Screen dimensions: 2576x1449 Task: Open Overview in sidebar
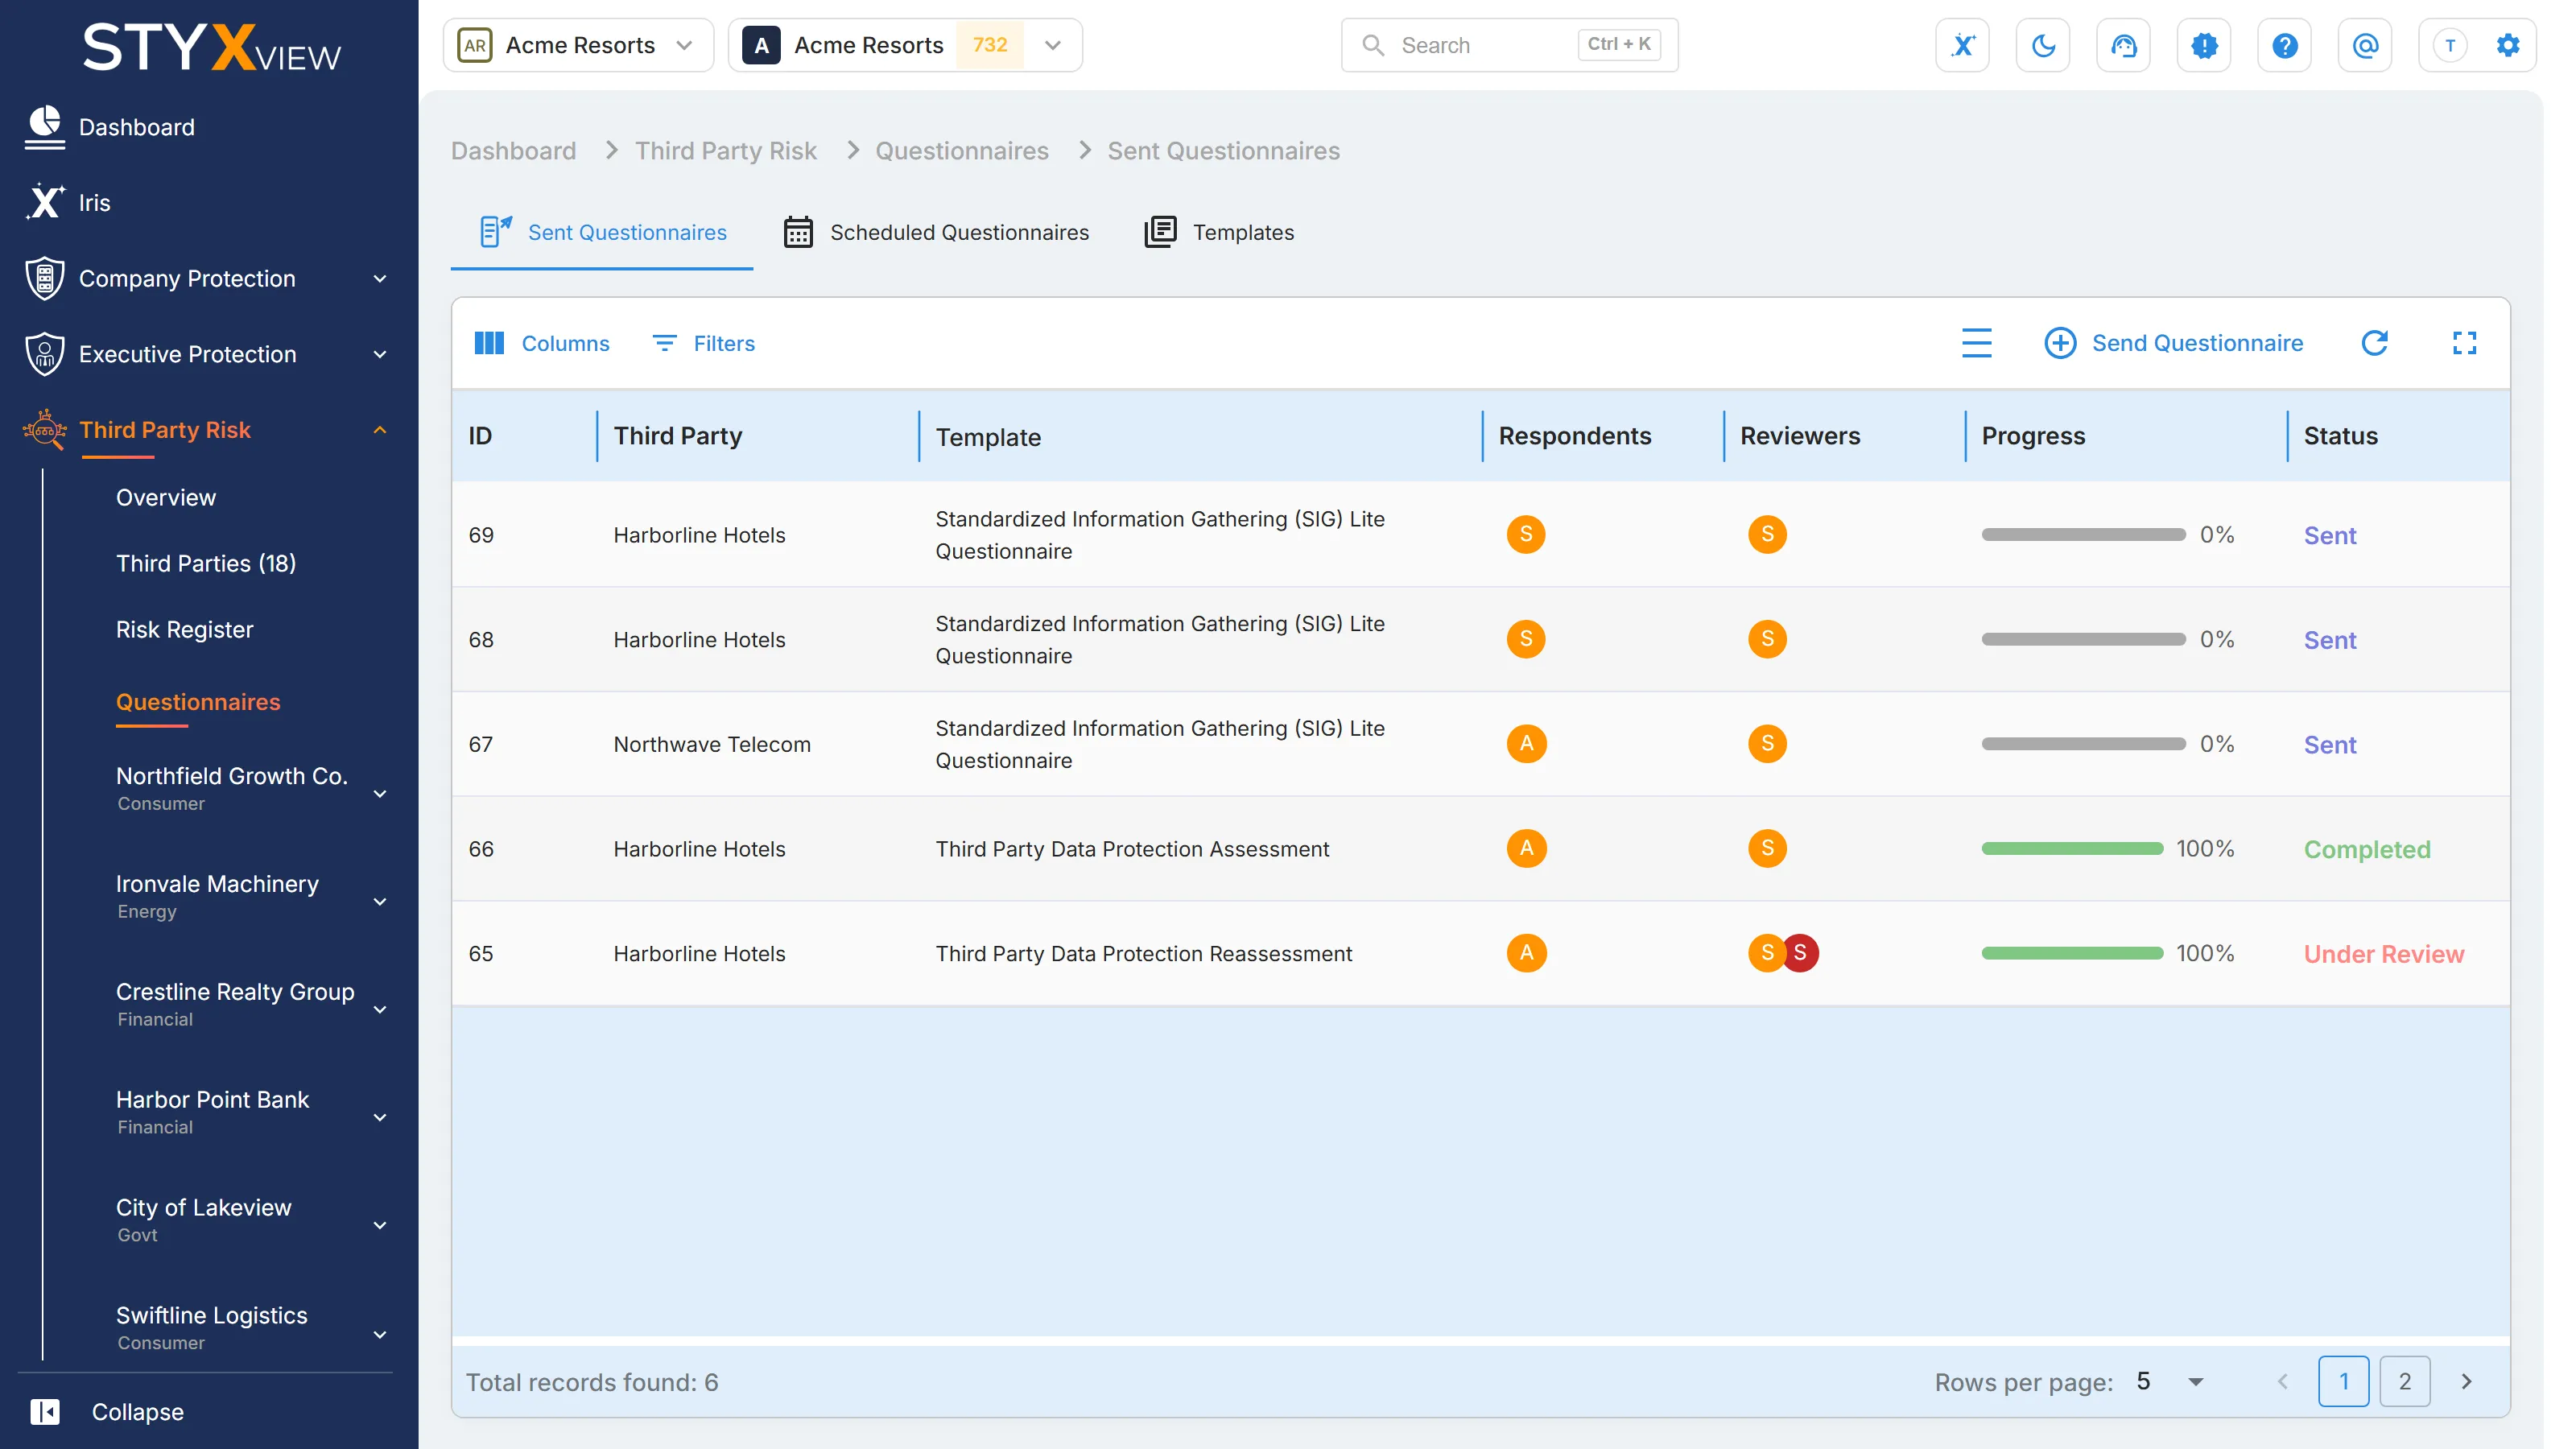(x=166, y=497)
